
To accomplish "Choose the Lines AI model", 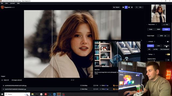I will pos(159,46).
